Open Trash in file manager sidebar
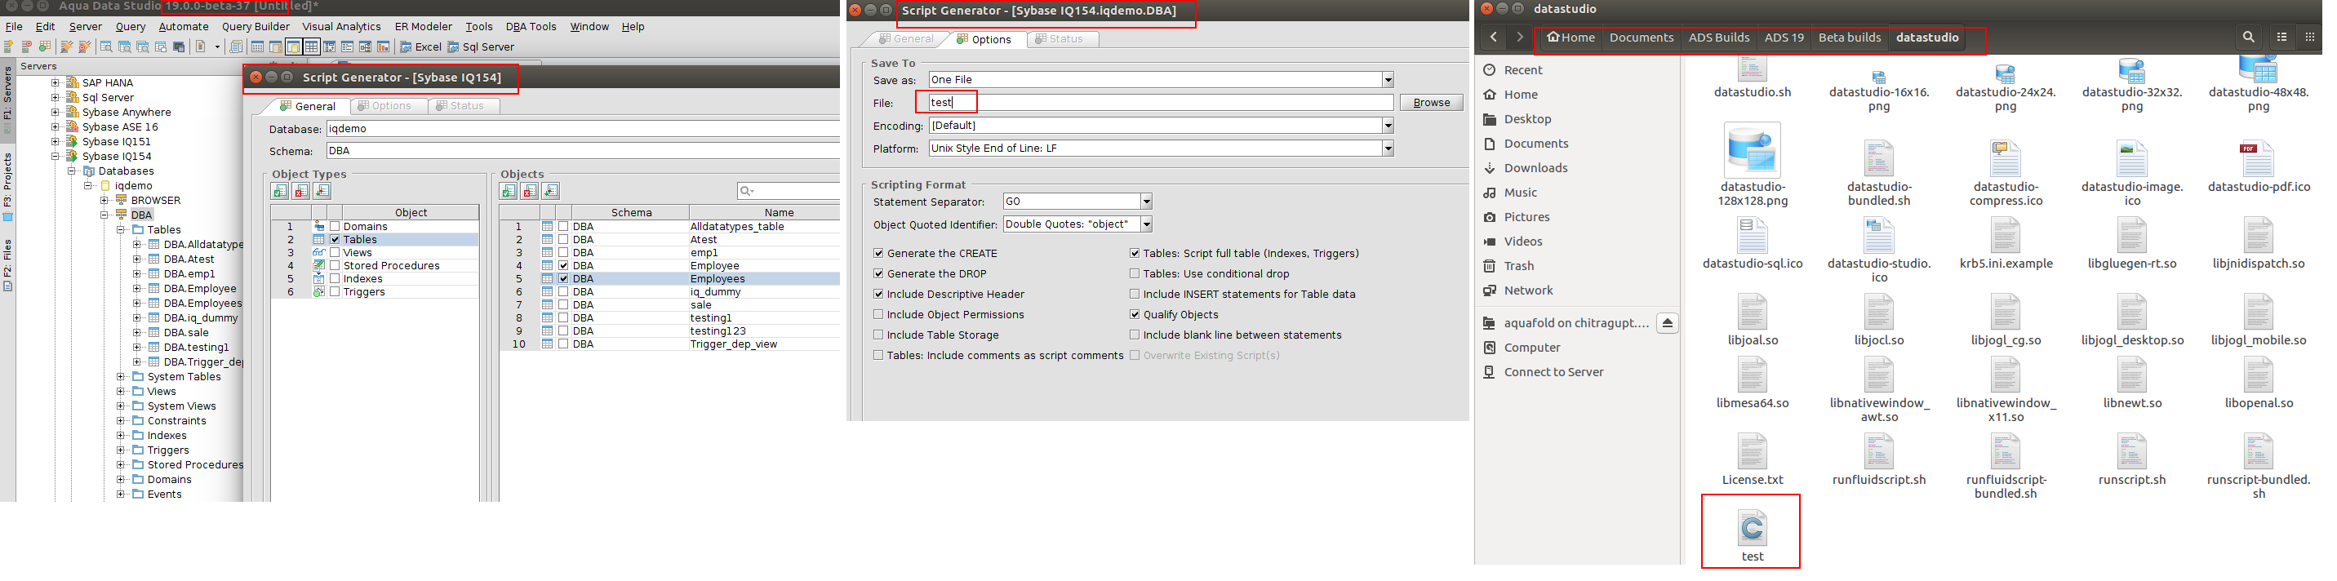The height and width of the screenshot is (581, 2337). point(1517,267)
